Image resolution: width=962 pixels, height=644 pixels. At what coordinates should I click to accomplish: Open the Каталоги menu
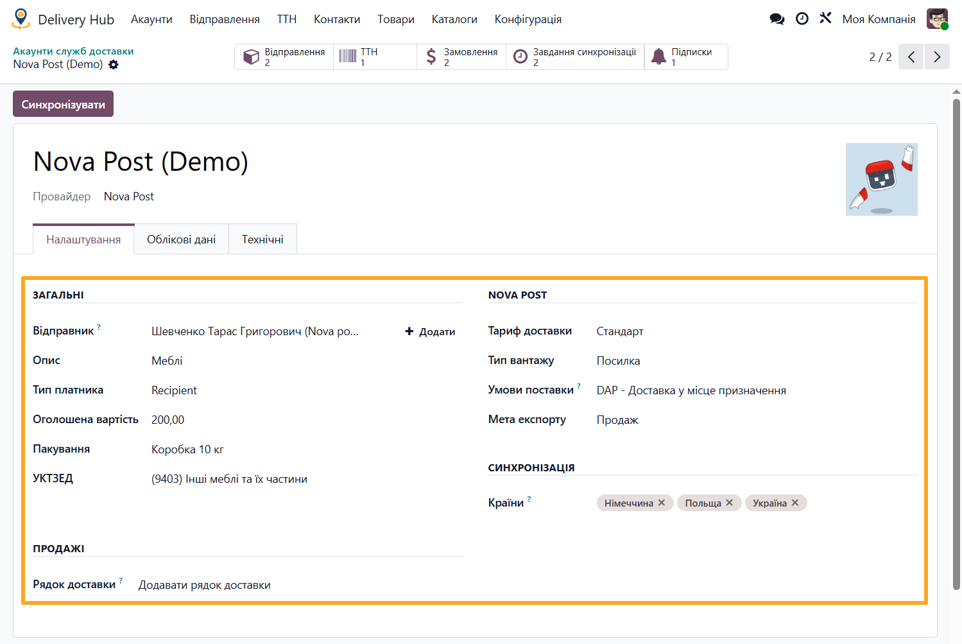point(454,19)
